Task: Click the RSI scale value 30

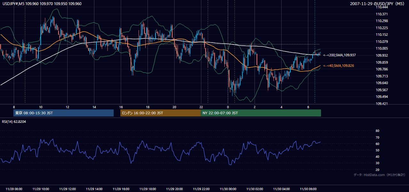Action: [377, 163]
